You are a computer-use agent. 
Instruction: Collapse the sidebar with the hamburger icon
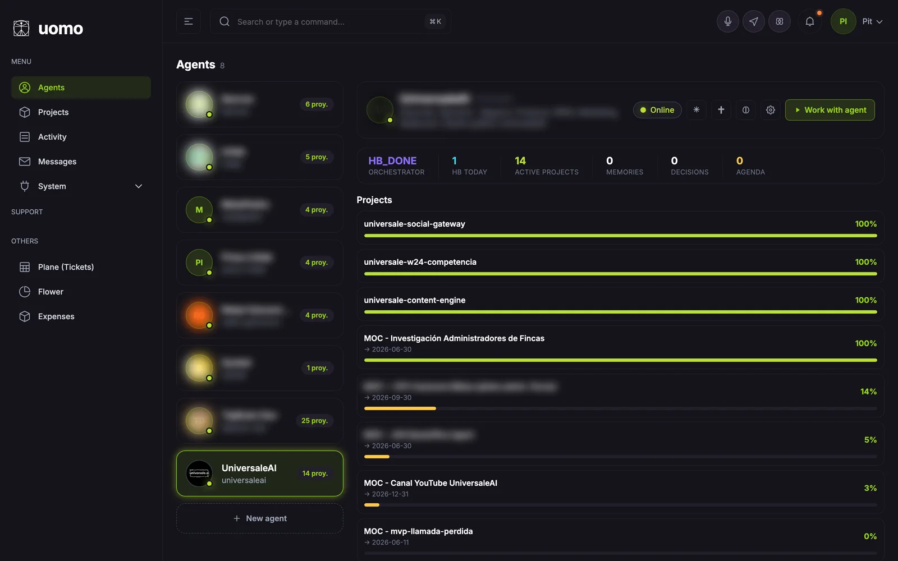(189, 21)
